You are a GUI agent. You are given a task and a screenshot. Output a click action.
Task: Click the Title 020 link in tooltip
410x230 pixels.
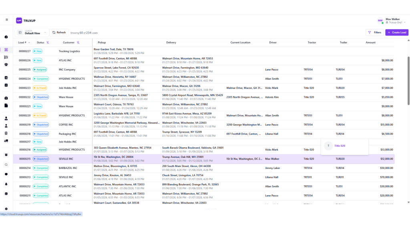340,146
